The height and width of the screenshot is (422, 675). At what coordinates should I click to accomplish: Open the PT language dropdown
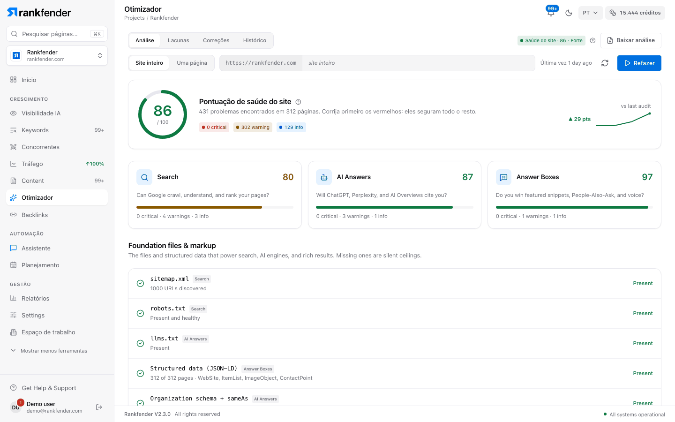[591, 13]
